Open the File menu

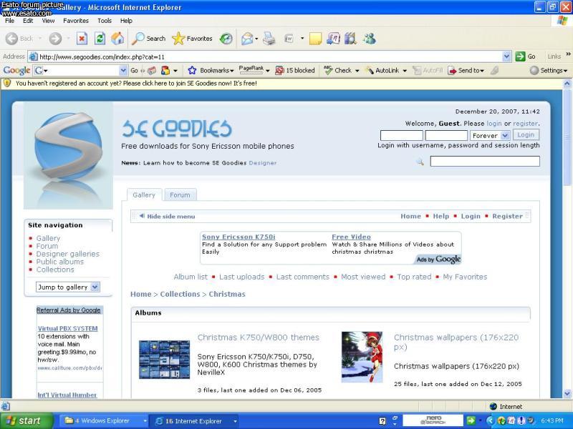coord(9,21)
